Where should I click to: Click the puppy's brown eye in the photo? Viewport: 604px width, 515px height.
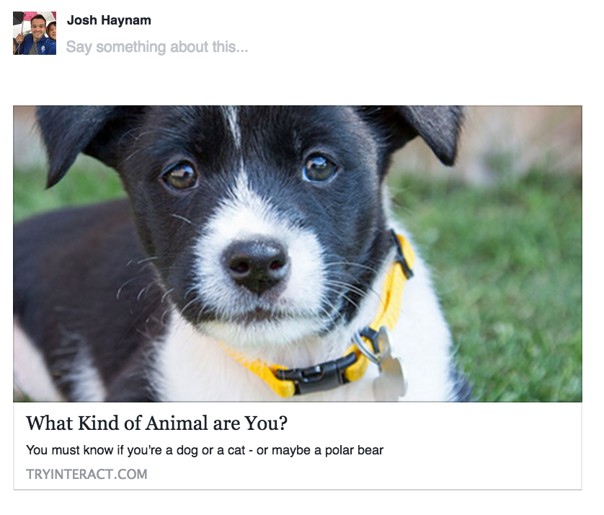pos(180,176)
